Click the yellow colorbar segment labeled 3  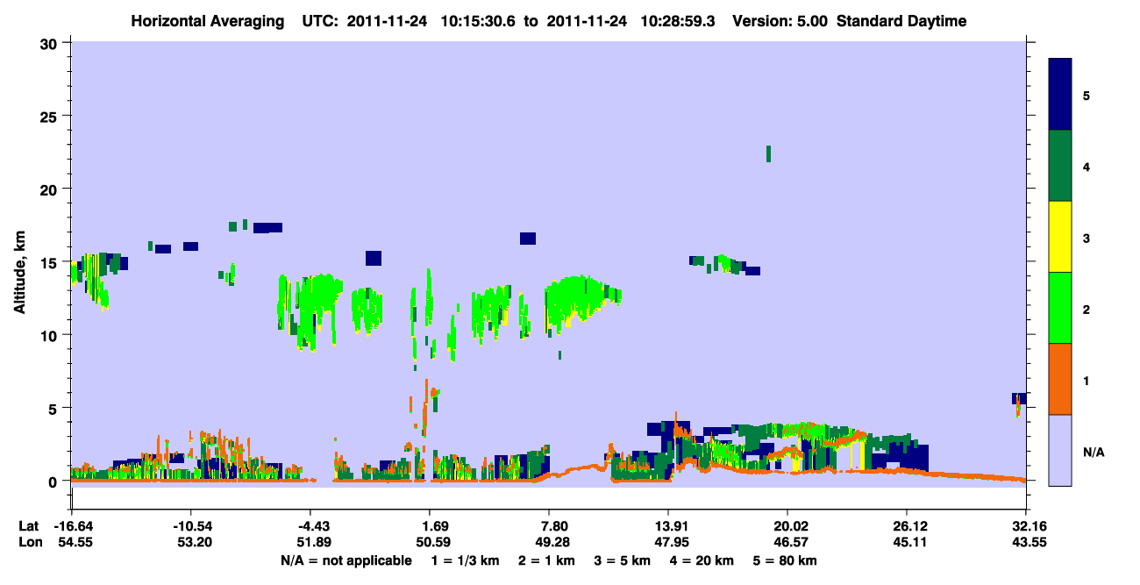pyautogui.click(x=1061, y=237)
